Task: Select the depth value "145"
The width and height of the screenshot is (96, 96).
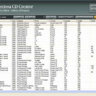Action: (x=92, y=53)
